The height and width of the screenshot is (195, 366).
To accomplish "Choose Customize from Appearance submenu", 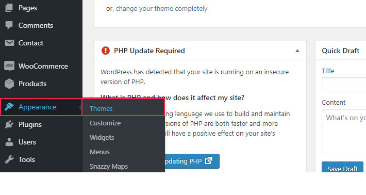I will coord(105,123).
